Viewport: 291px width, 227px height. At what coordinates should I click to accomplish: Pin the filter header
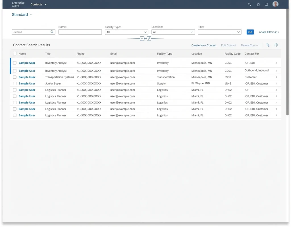149,39
